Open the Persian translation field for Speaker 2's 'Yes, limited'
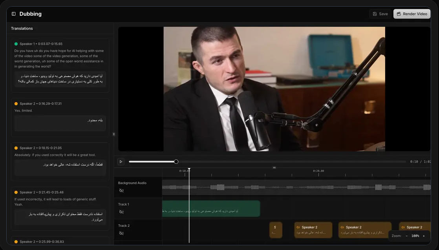 pos(60,123)
